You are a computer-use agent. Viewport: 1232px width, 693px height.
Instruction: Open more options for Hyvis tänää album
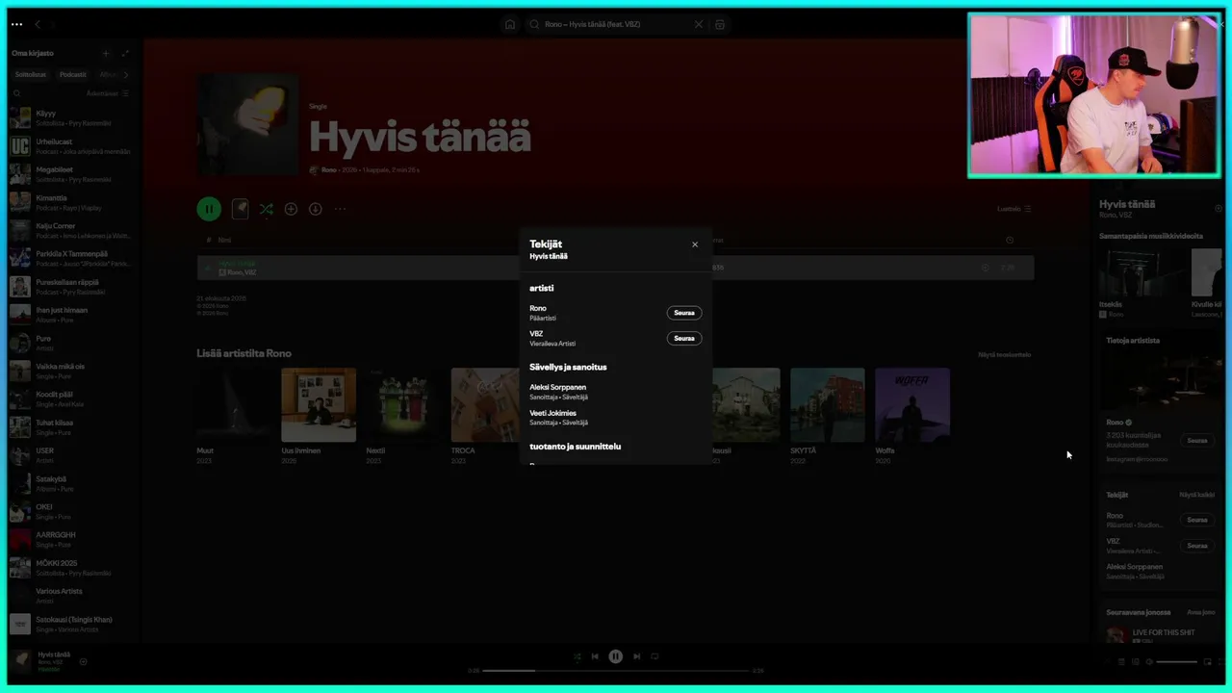[x=340, y=209]
